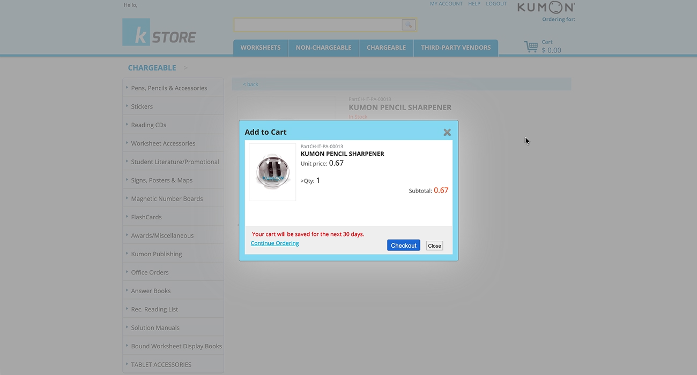697x375 pixels.
Task: Expand the FlashCards category arrow
Action: pos(127,216)
